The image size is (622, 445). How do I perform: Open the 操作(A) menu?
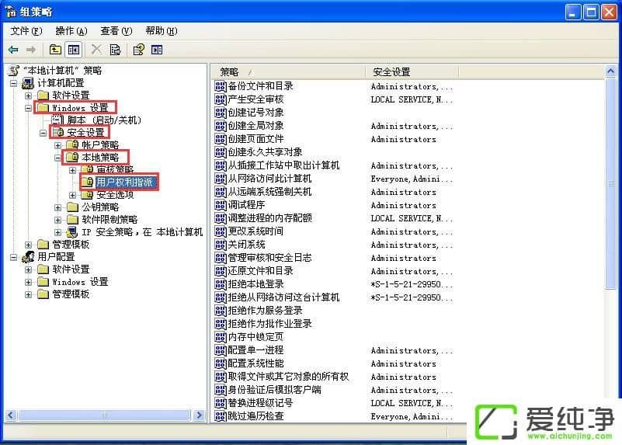pyautogui.click(x=71, y=31)
